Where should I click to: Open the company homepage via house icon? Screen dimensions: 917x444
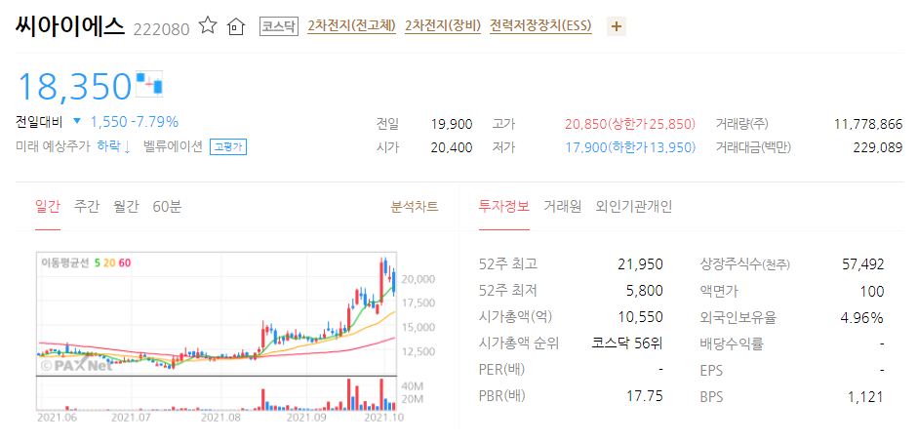[x=235, y=26]
